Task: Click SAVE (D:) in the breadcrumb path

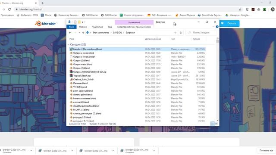Action: (x=117, y=33)
